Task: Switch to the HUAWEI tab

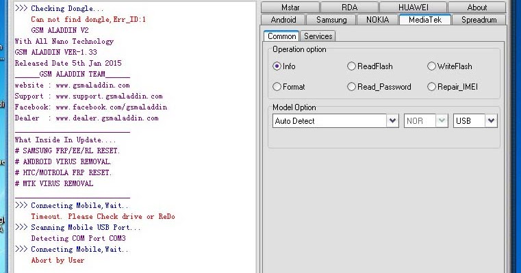Action: pyautogui.click(x=413, y=8)
